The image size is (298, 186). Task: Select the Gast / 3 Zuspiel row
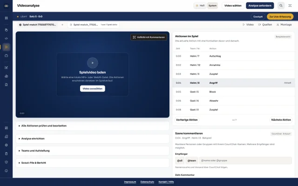[x=233, y=110]
